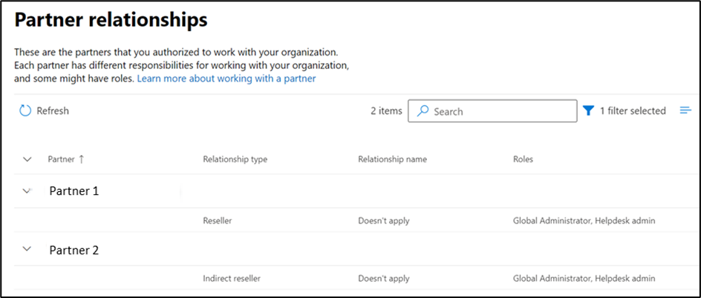Collapse the Partner 1 group chevron
This screenshot has width=701, height=298.
pos(27,191)
